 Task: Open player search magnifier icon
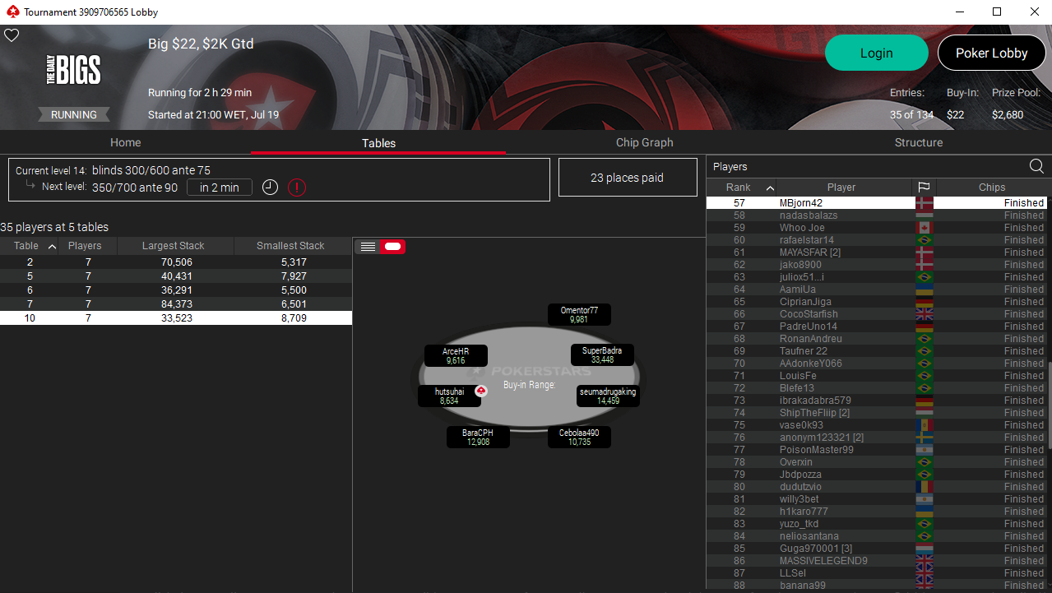[x=1036, y=166]
